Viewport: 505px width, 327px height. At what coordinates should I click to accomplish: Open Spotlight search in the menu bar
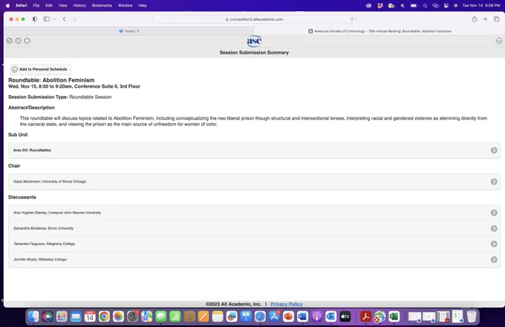coord(425,5)
